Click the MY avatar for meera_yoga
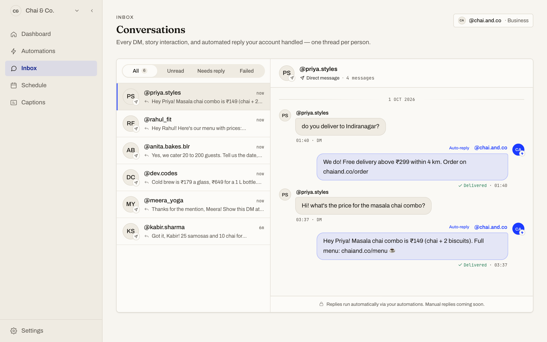Screen dimensions: 547x342 [131, 204]
